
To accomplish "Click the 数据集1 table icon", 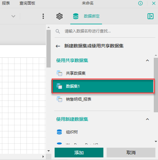I will (59, 86).
